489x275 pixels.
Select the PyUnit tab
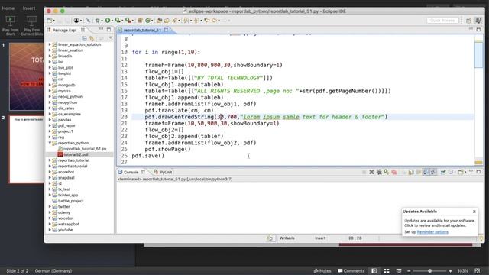(x=163, y=172)
